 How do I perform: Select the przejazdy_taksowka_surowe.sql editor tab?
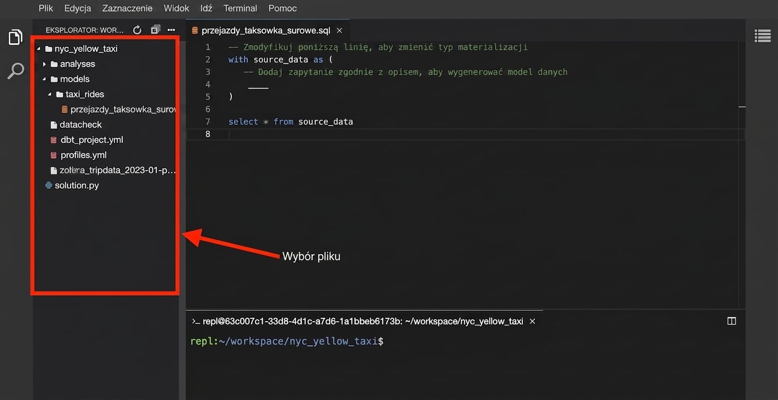pos(268,30)
